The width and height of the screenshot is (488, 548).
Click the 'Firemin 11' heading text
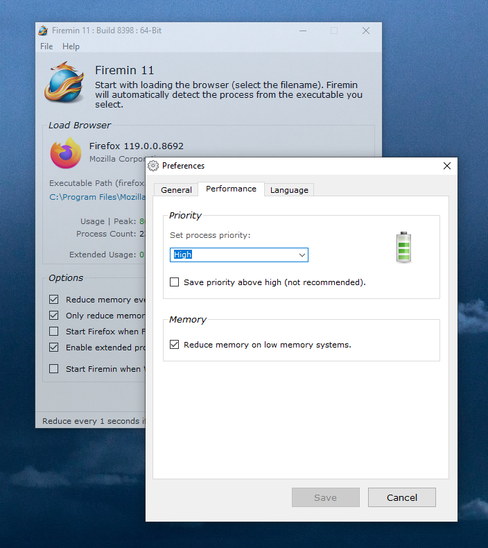coord(124,70)
